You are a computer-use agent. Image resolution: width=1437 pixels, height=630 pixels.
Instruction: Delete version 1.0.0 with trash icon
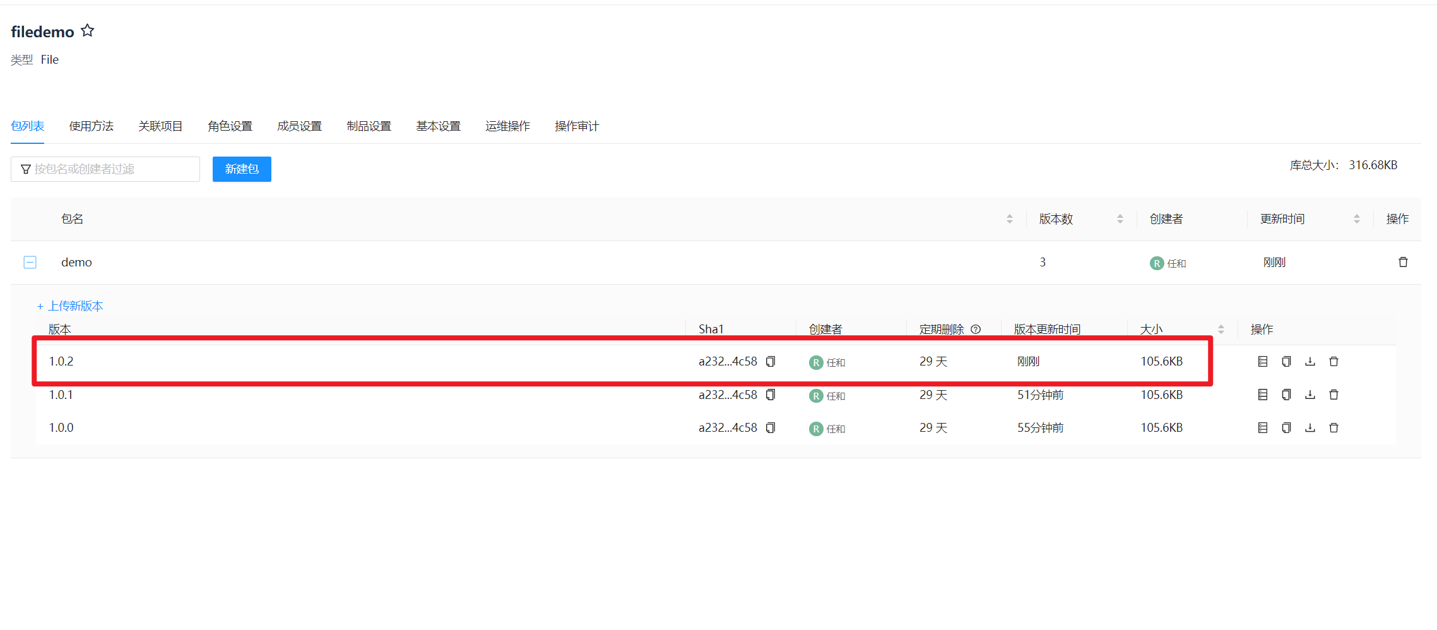(x=1334, y=428)
